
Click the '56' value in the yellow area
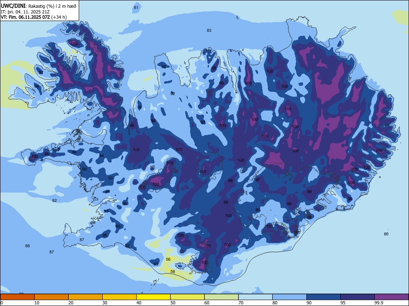point(168,259)
